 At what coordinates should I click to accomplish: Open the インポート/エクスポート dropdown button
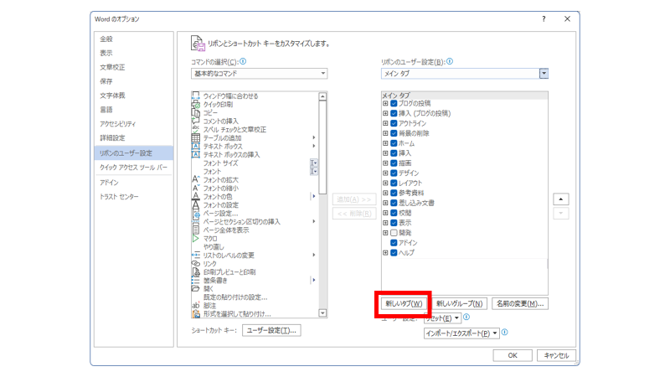[461, 333]
